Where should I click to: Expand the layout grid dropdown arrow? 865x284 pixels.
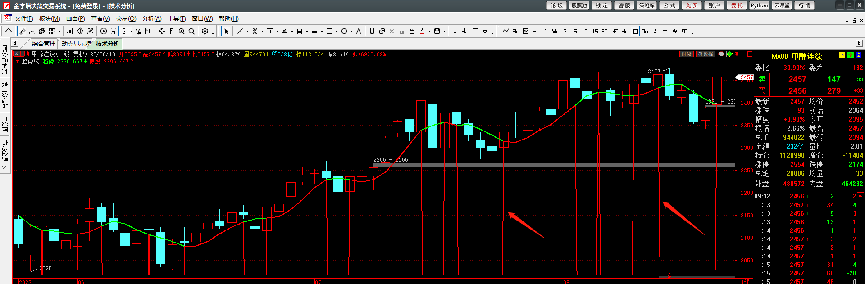point(59,32)
